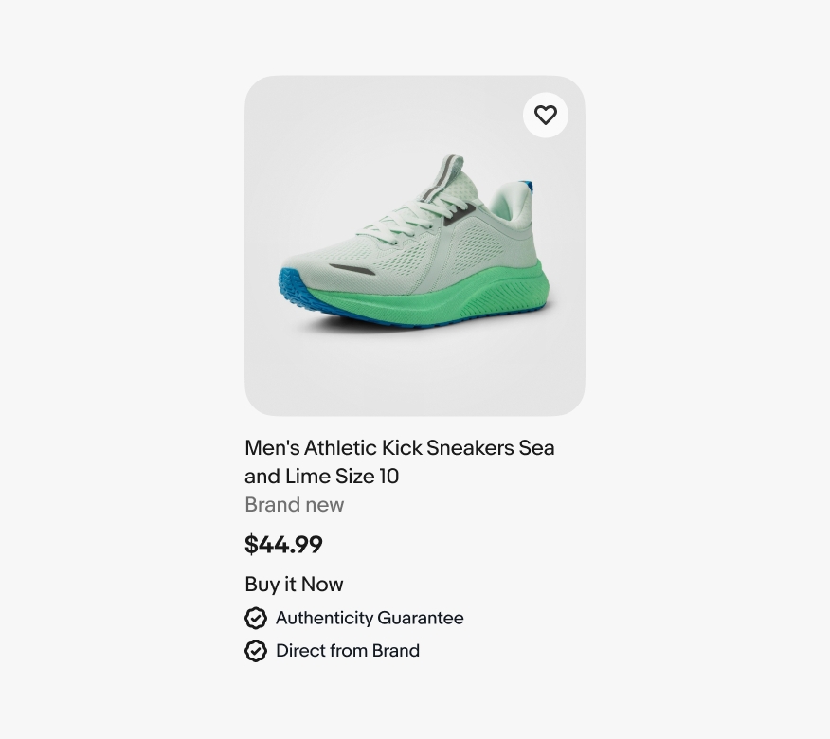Click the word "Sneakers" in the title
Viewport: 830px width, 739px height.
click(469, 448)
